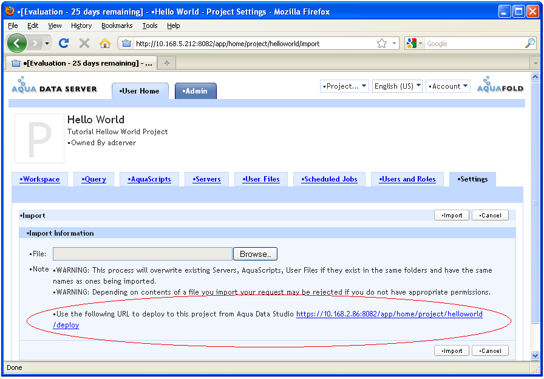The width and height of the screenshot is (544, 379).
Task: Click the Hello World project P thumbnail
Action: pyautogui.click(x=39, y=138)
